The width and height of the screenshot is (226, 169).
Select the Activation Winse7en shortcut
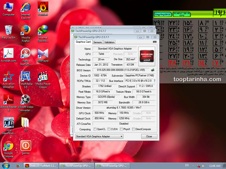tap(8, 80)
